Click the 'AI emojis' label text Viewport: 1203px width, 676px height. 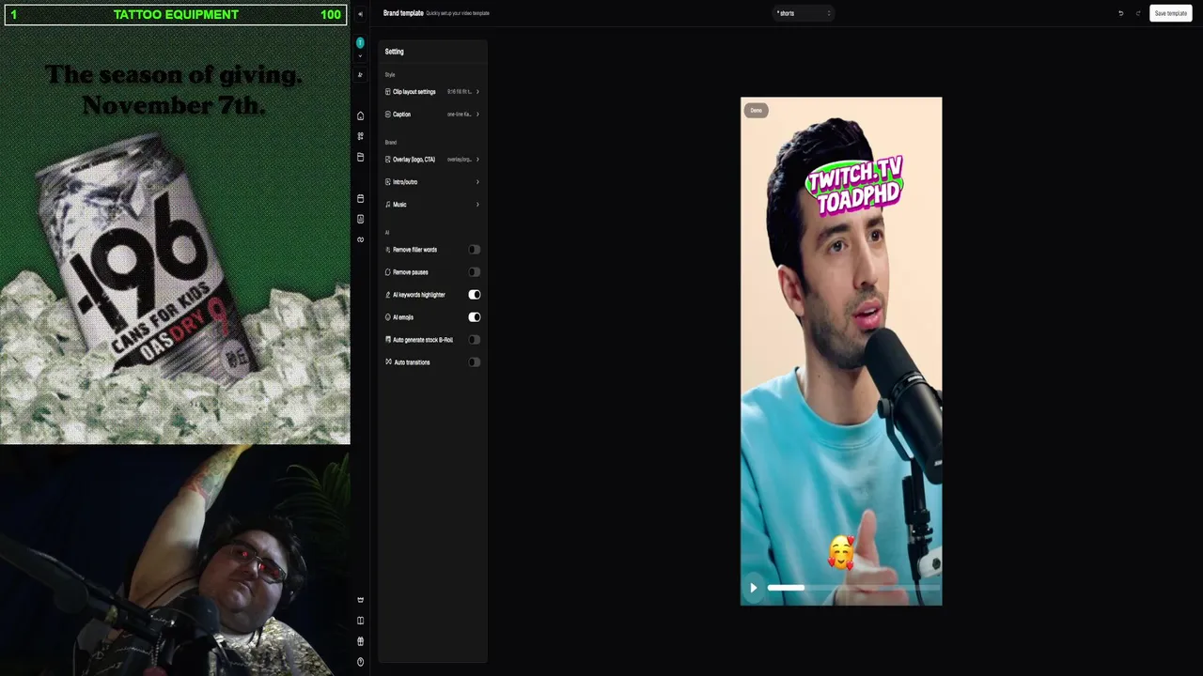coord(403,317)
